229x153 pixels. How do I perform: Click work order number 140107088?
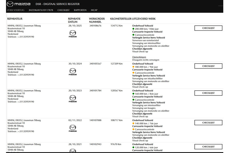pyautogui.click(x=95, y=120)
